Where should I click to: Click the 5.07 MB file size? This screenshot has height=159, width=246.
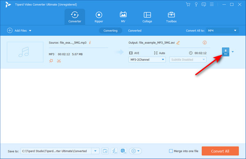coord(77,54)
